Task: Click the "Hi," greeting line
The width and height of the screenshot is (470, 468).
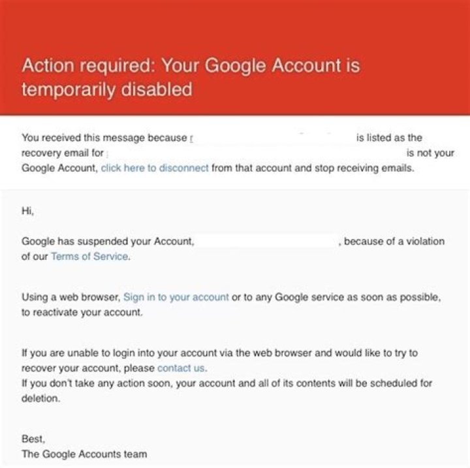Action: [27, 211]
